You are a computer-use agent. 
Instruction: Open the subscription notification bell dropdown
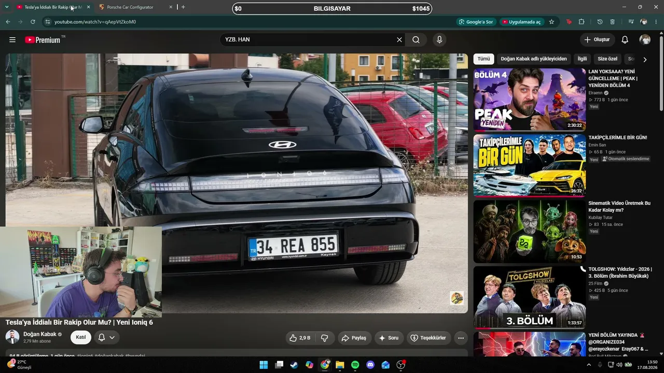click(x=106, y=337)
